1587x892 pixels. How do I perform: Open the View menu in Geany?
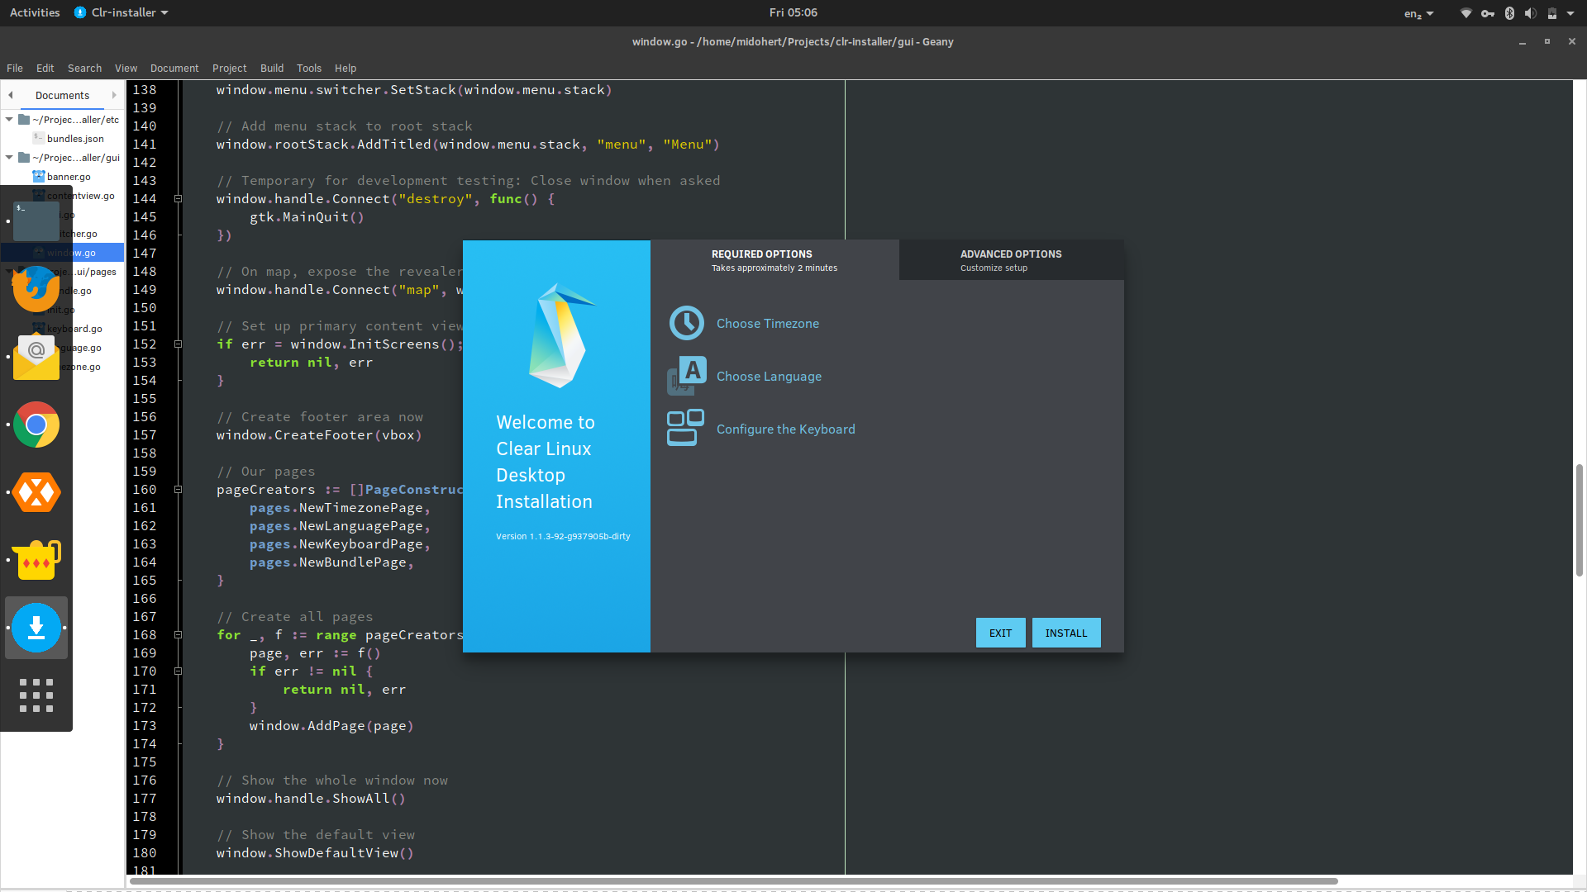tap(126, 68)
